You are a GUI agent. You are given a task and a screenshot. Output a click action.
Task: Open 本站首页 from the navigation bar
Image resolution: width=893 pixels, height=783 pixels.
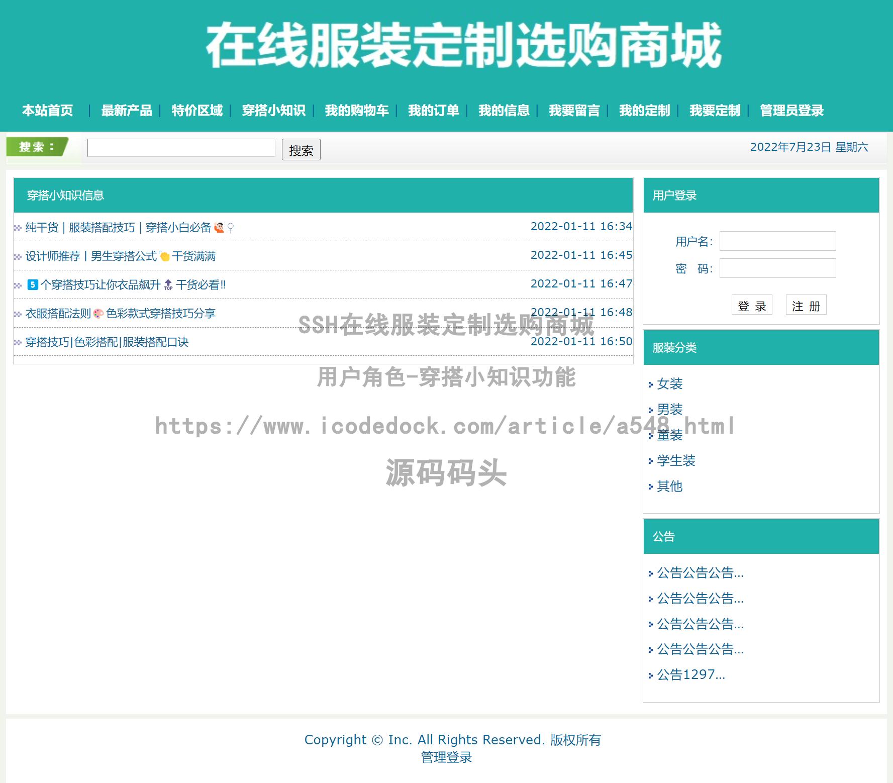pyautogui.click(x=48, y=111)
